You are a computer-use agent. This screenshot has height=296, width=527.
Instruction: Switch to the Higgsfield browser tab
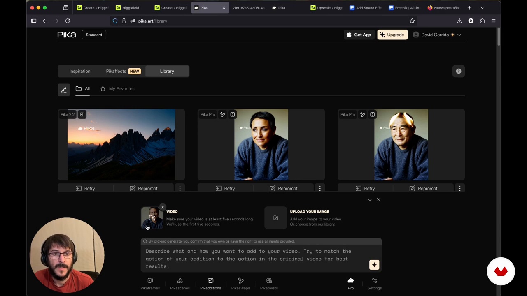[131, 8]
